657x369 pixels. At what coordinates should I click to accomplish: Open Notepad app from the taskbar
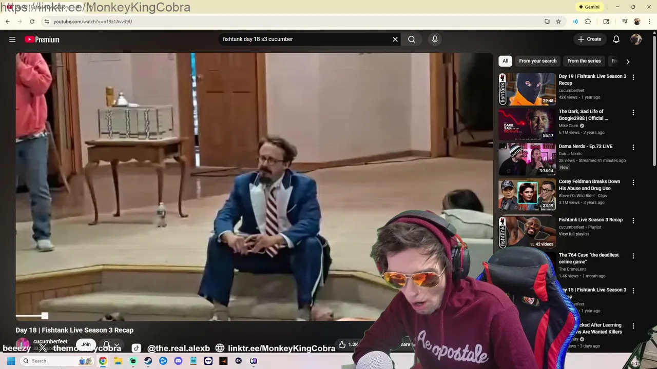(193, 361)
